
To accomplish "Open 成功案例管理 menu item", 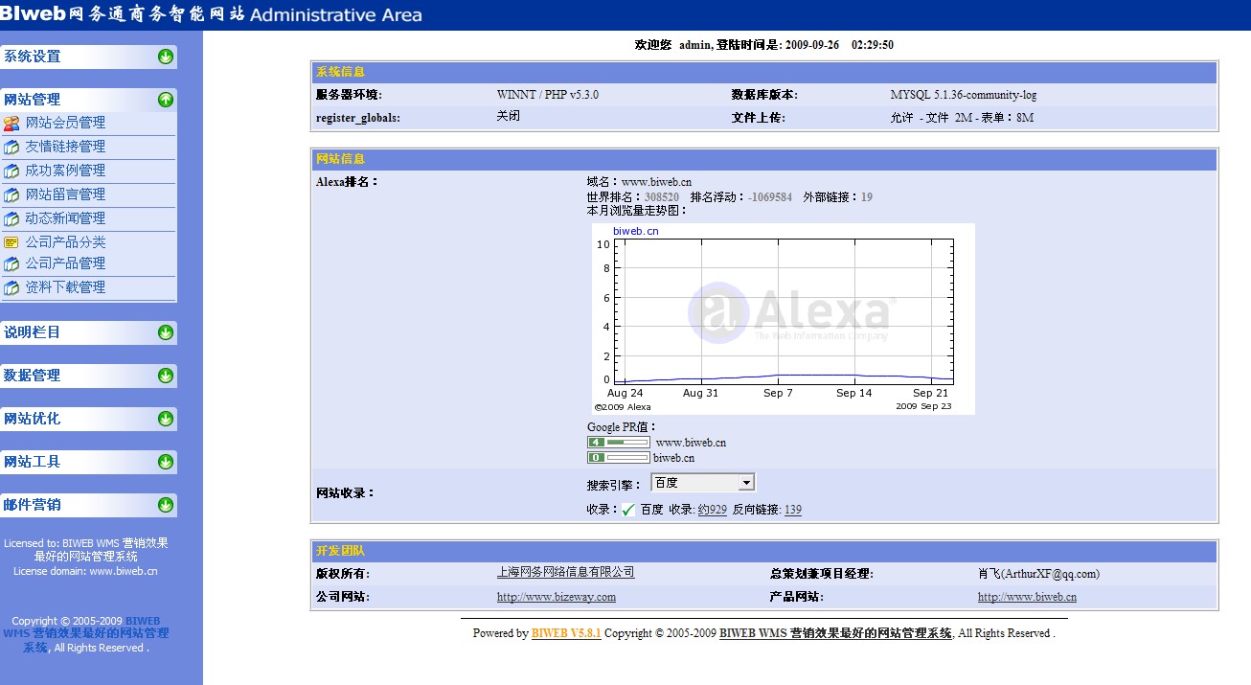I will click(65, 171).
